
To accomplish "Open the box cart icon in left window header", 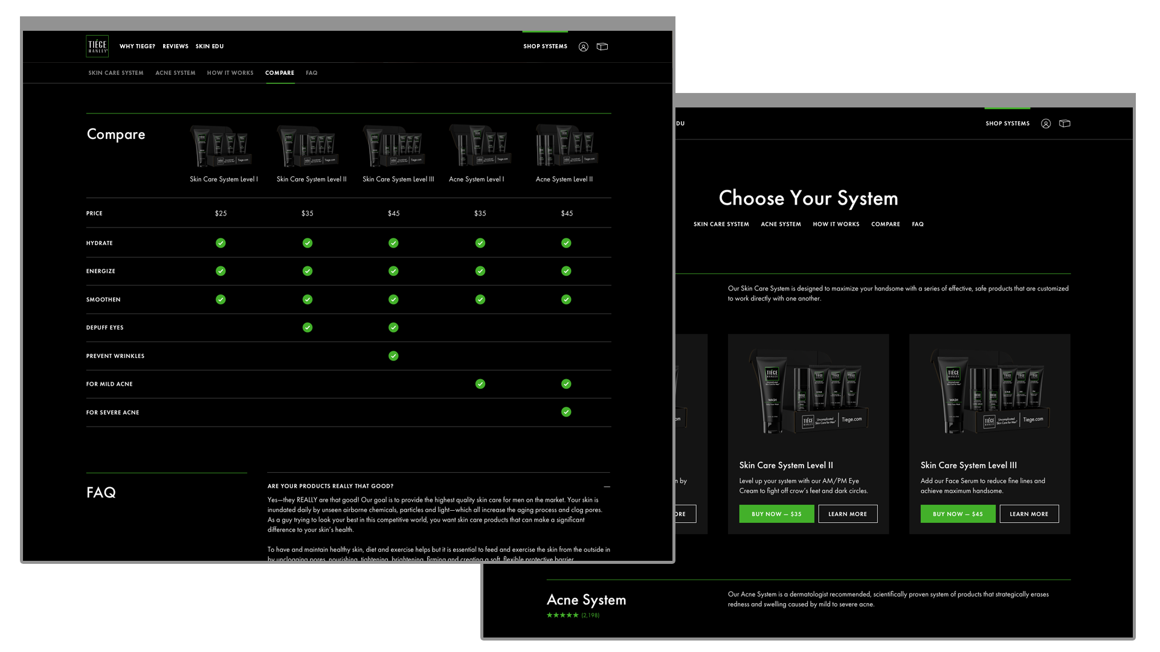I will [x=602, y=46].
